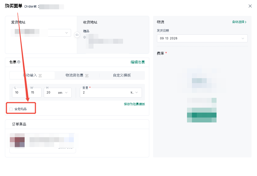Screen dimensions: 257x176
Task: Click the scale icon beside 物流商包裹
Action: 87,75
